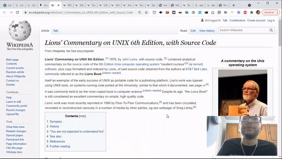
Task: Open Talk link in top user bar
Action: point(225,20)
